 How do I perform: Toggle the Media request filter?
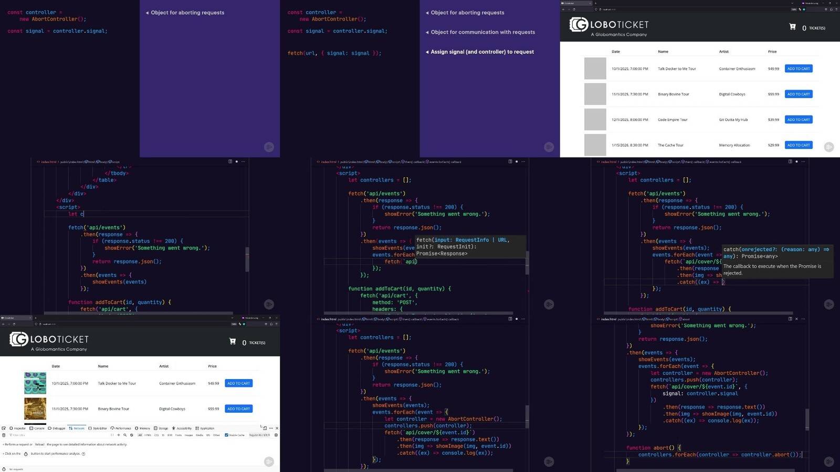199,435
